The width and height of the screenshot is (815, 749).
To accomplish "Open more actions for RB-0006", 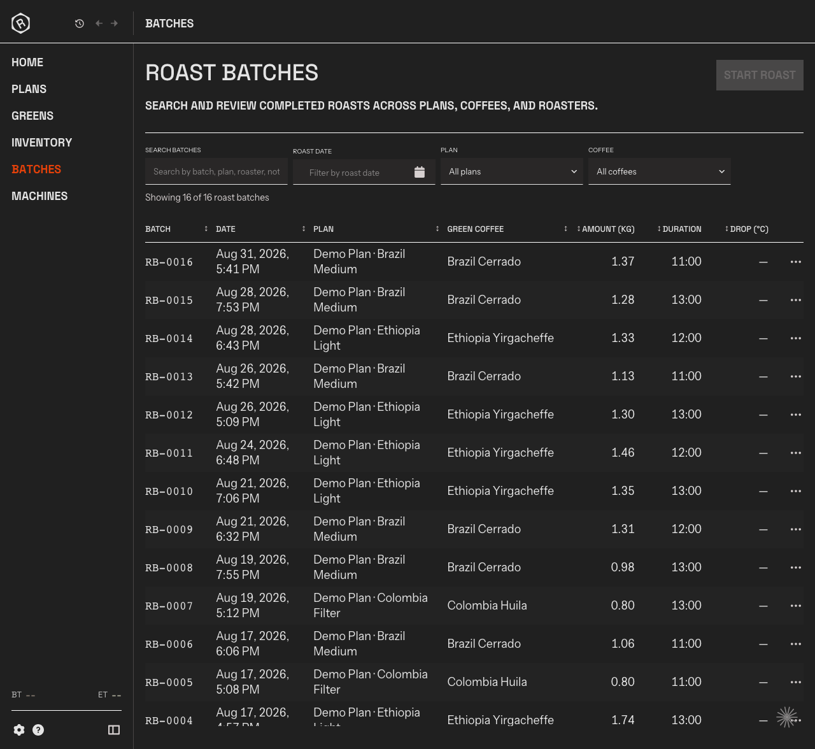I will click(796, 644).
